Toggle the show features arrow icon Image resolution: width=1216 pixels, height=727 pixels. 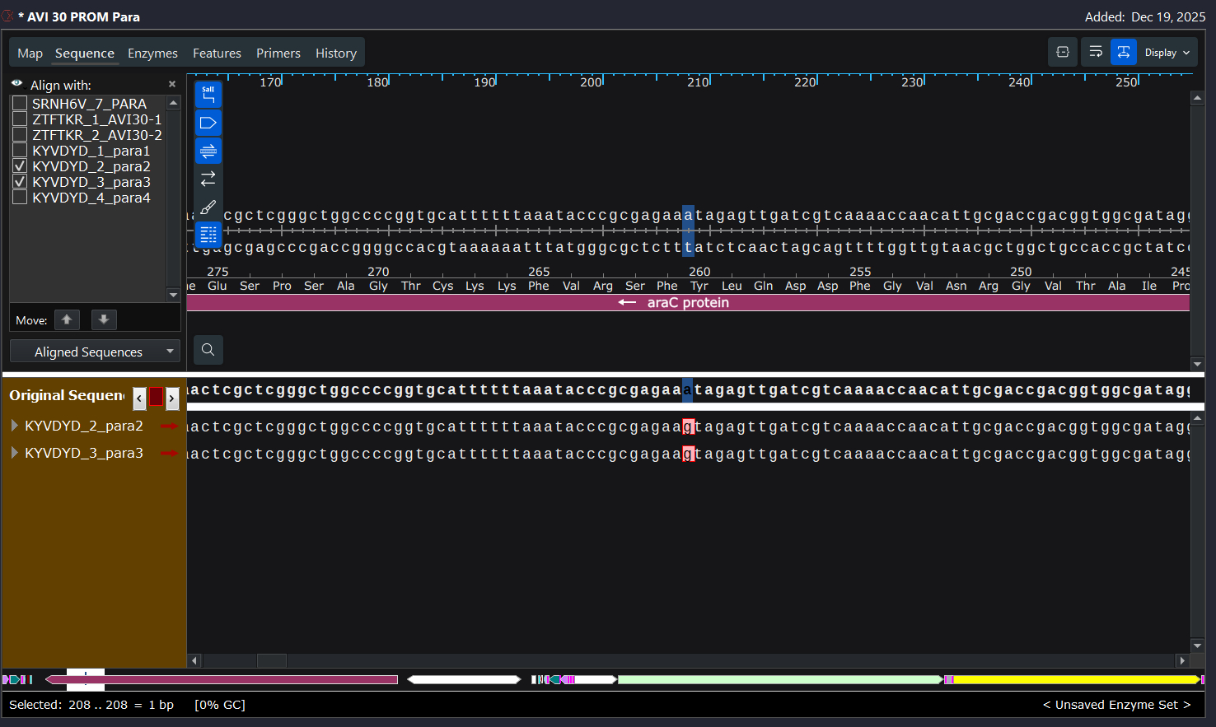[208, 123]
